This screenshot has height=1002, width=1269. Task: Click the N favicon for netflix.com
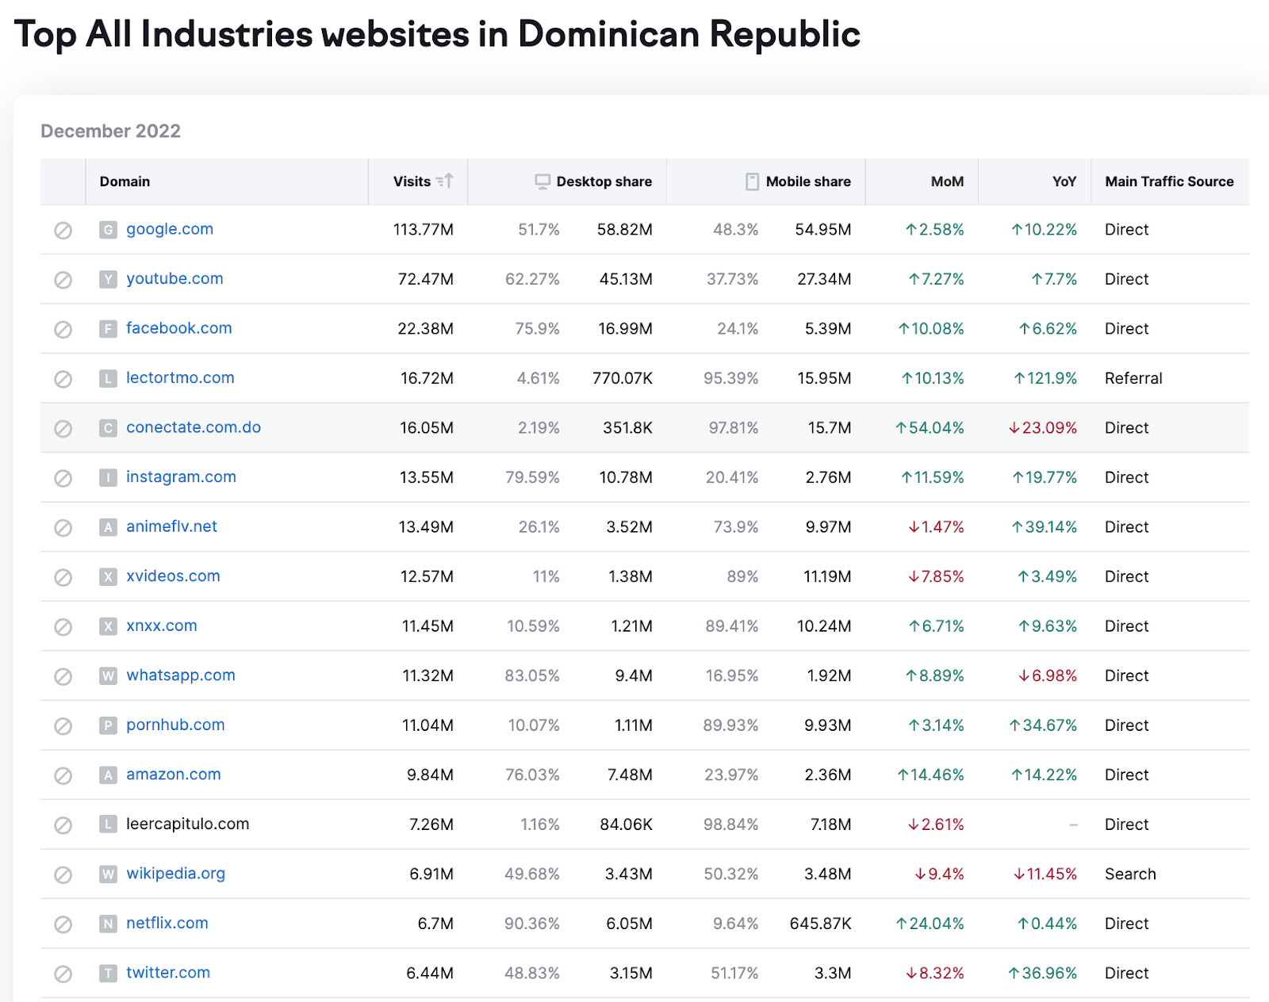(108, 924)
